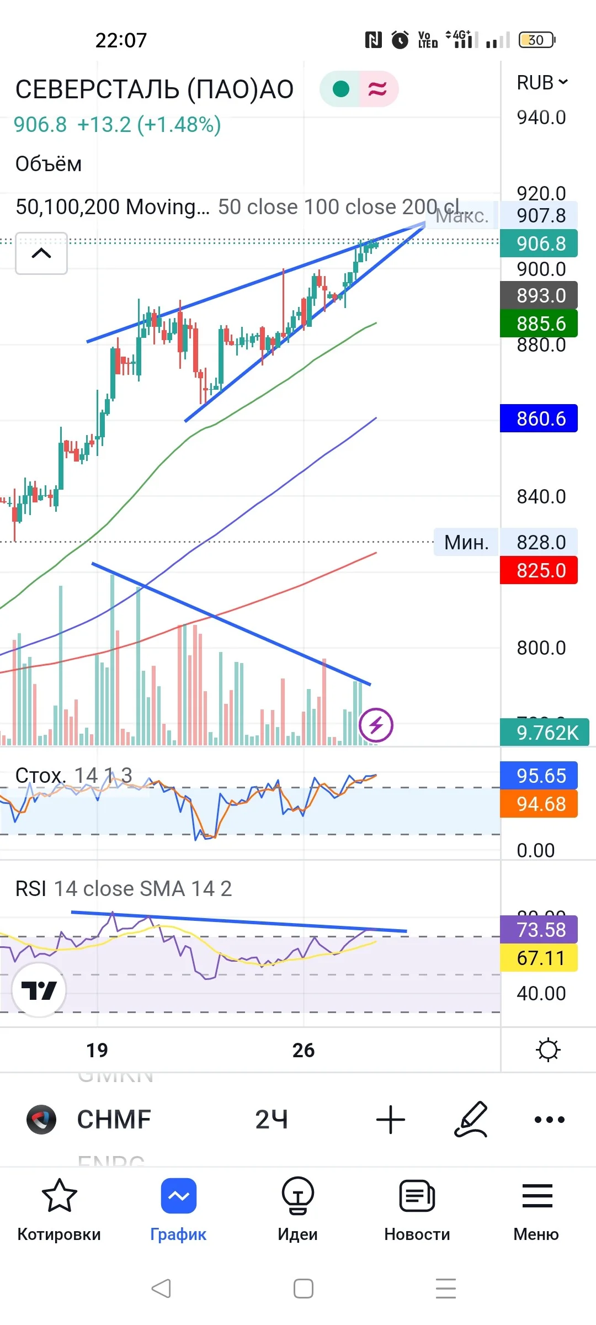Tap the battery indicator in status bar

537,40
